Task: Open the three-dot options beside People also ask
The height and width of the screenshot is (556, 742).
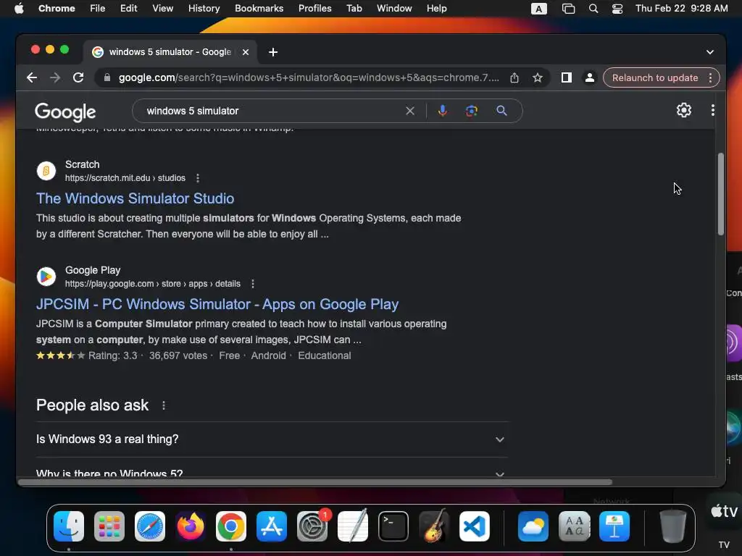Action: pos(164,405)
